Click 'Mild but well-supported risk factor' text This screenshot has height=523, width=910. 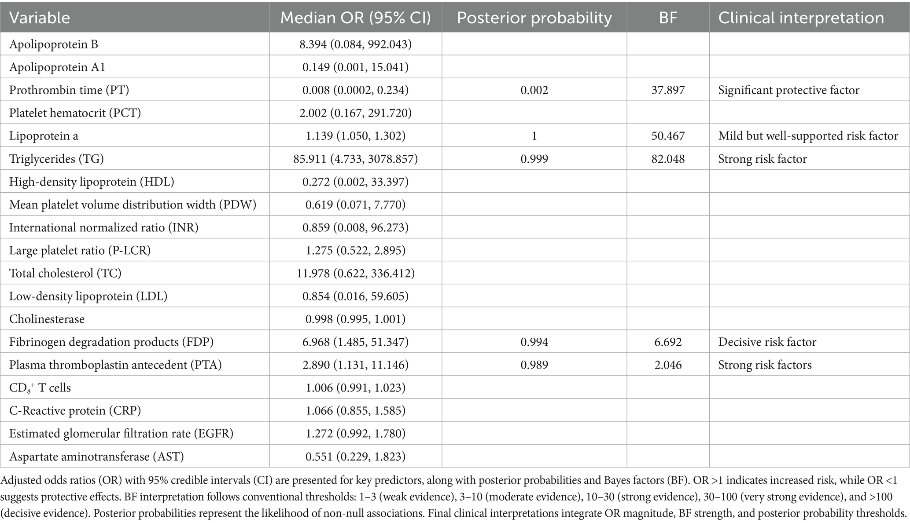808,136
